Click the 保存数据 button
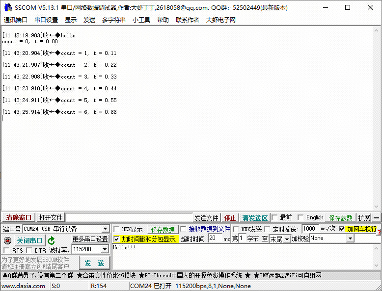The height and width of the screenshot is (291, 382). click(163, 229)
